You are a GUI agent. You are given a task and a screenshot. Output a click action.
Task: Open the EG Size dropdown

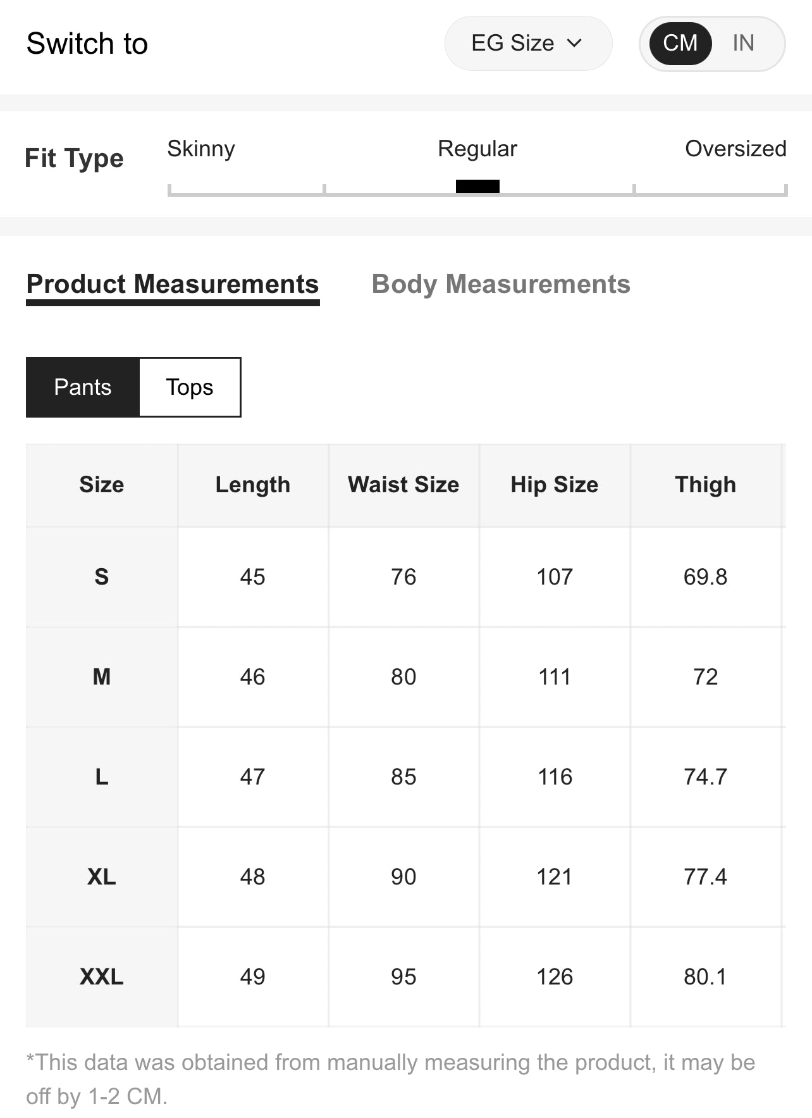coord(528,43)
